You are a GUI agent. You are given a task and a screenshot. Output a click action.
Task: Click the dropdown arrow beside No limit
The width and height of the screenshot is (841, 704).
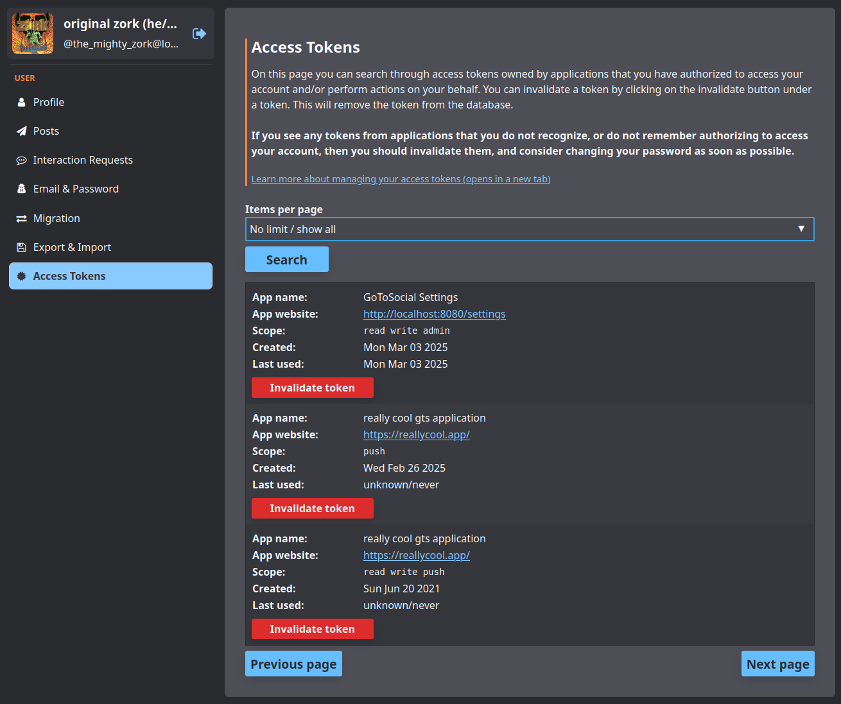(x=801, y=229)
